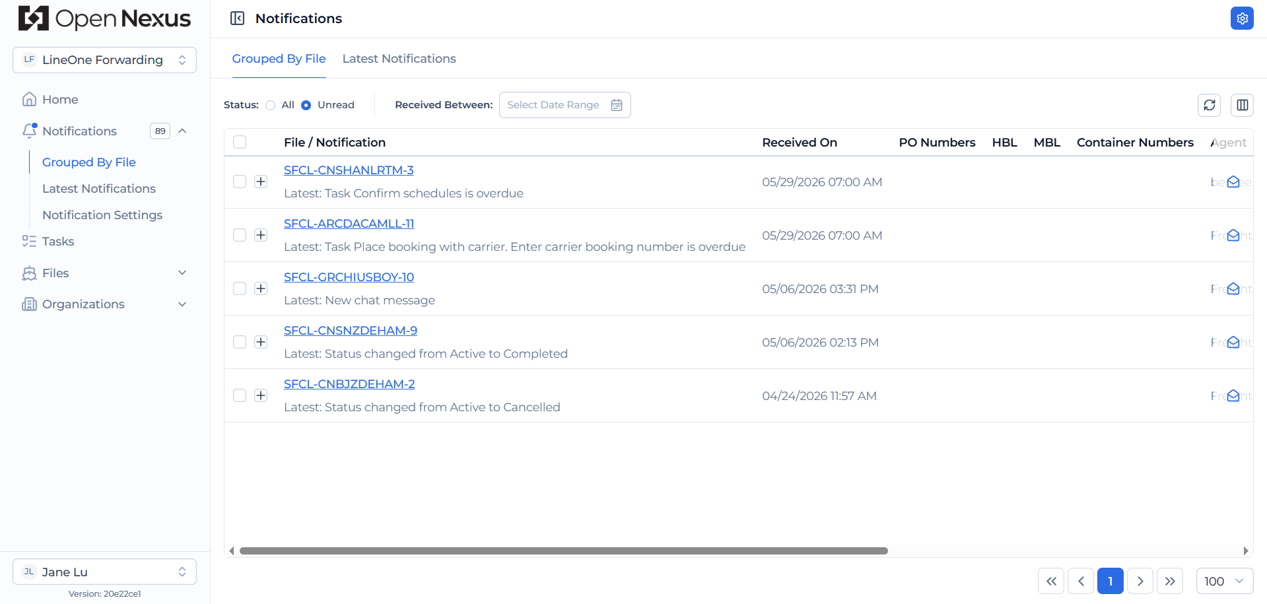Expand SFCL-GRCHIUSBOY-10 row with plus

[x=261, y=288]
